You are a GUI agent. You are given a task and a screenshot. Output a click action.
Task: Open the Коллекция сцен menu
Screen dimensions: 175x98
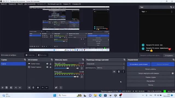[x=55, y=4]
